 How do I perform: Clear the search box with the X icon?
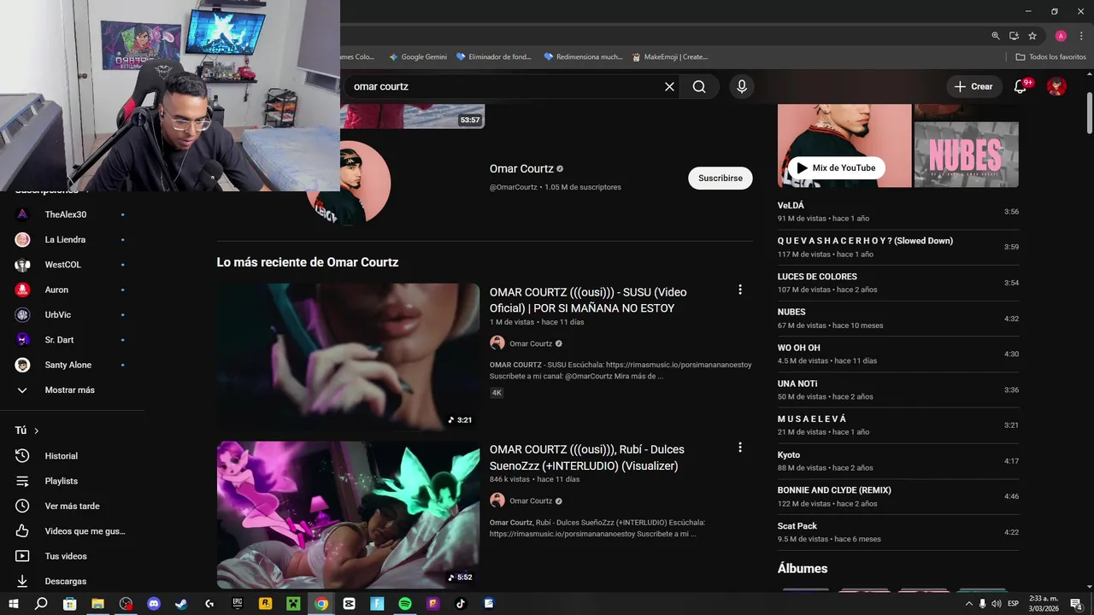[669, 86]
